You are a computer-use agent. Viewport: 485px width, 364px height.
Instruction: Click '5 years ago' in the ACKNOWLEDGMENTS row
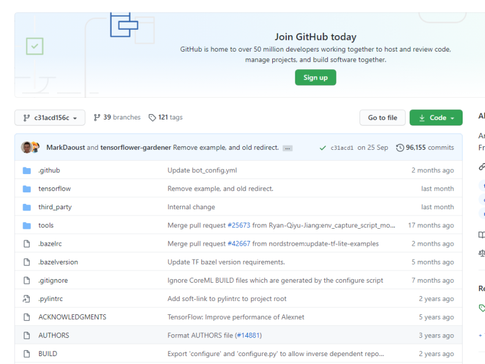pos(436,317)
